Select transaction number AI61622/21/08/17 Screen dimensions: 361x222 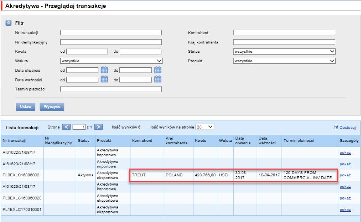pos(19,152)
